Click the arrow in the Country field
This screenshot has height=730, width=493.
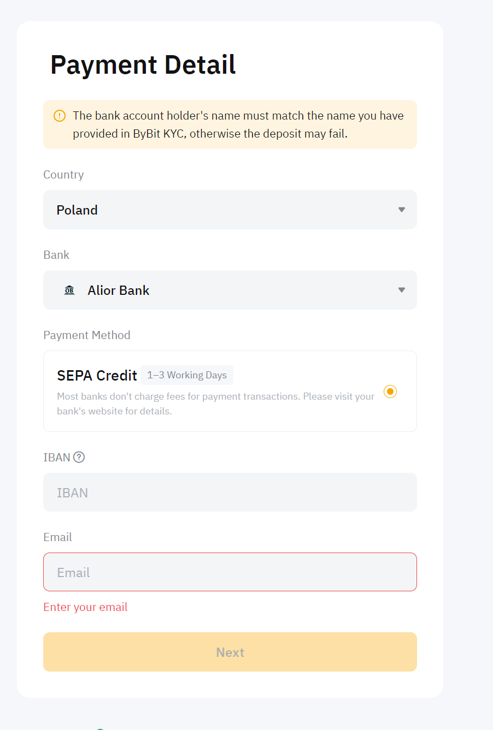[x=402, y=210]
